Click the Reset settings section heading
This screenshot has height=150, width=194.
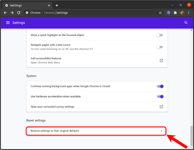click(x=36, y=121)
